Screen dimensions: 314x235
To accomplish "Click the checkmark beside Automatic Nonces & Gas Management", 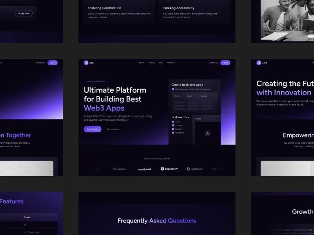I will [173, 89].
